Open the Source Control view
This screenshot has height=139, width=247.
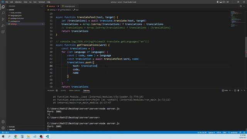3,19
